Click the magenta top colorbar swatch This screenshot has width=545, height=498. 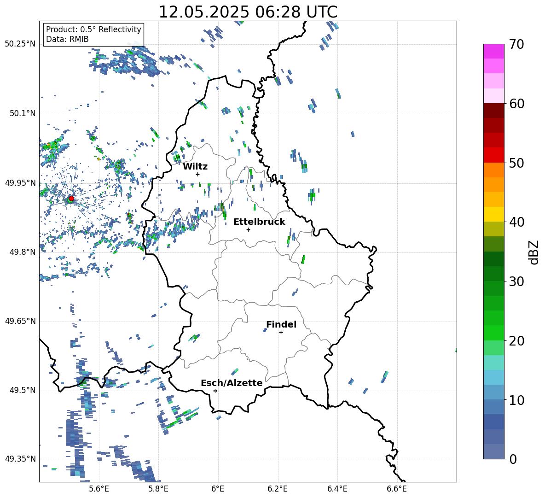coord(493,51)
